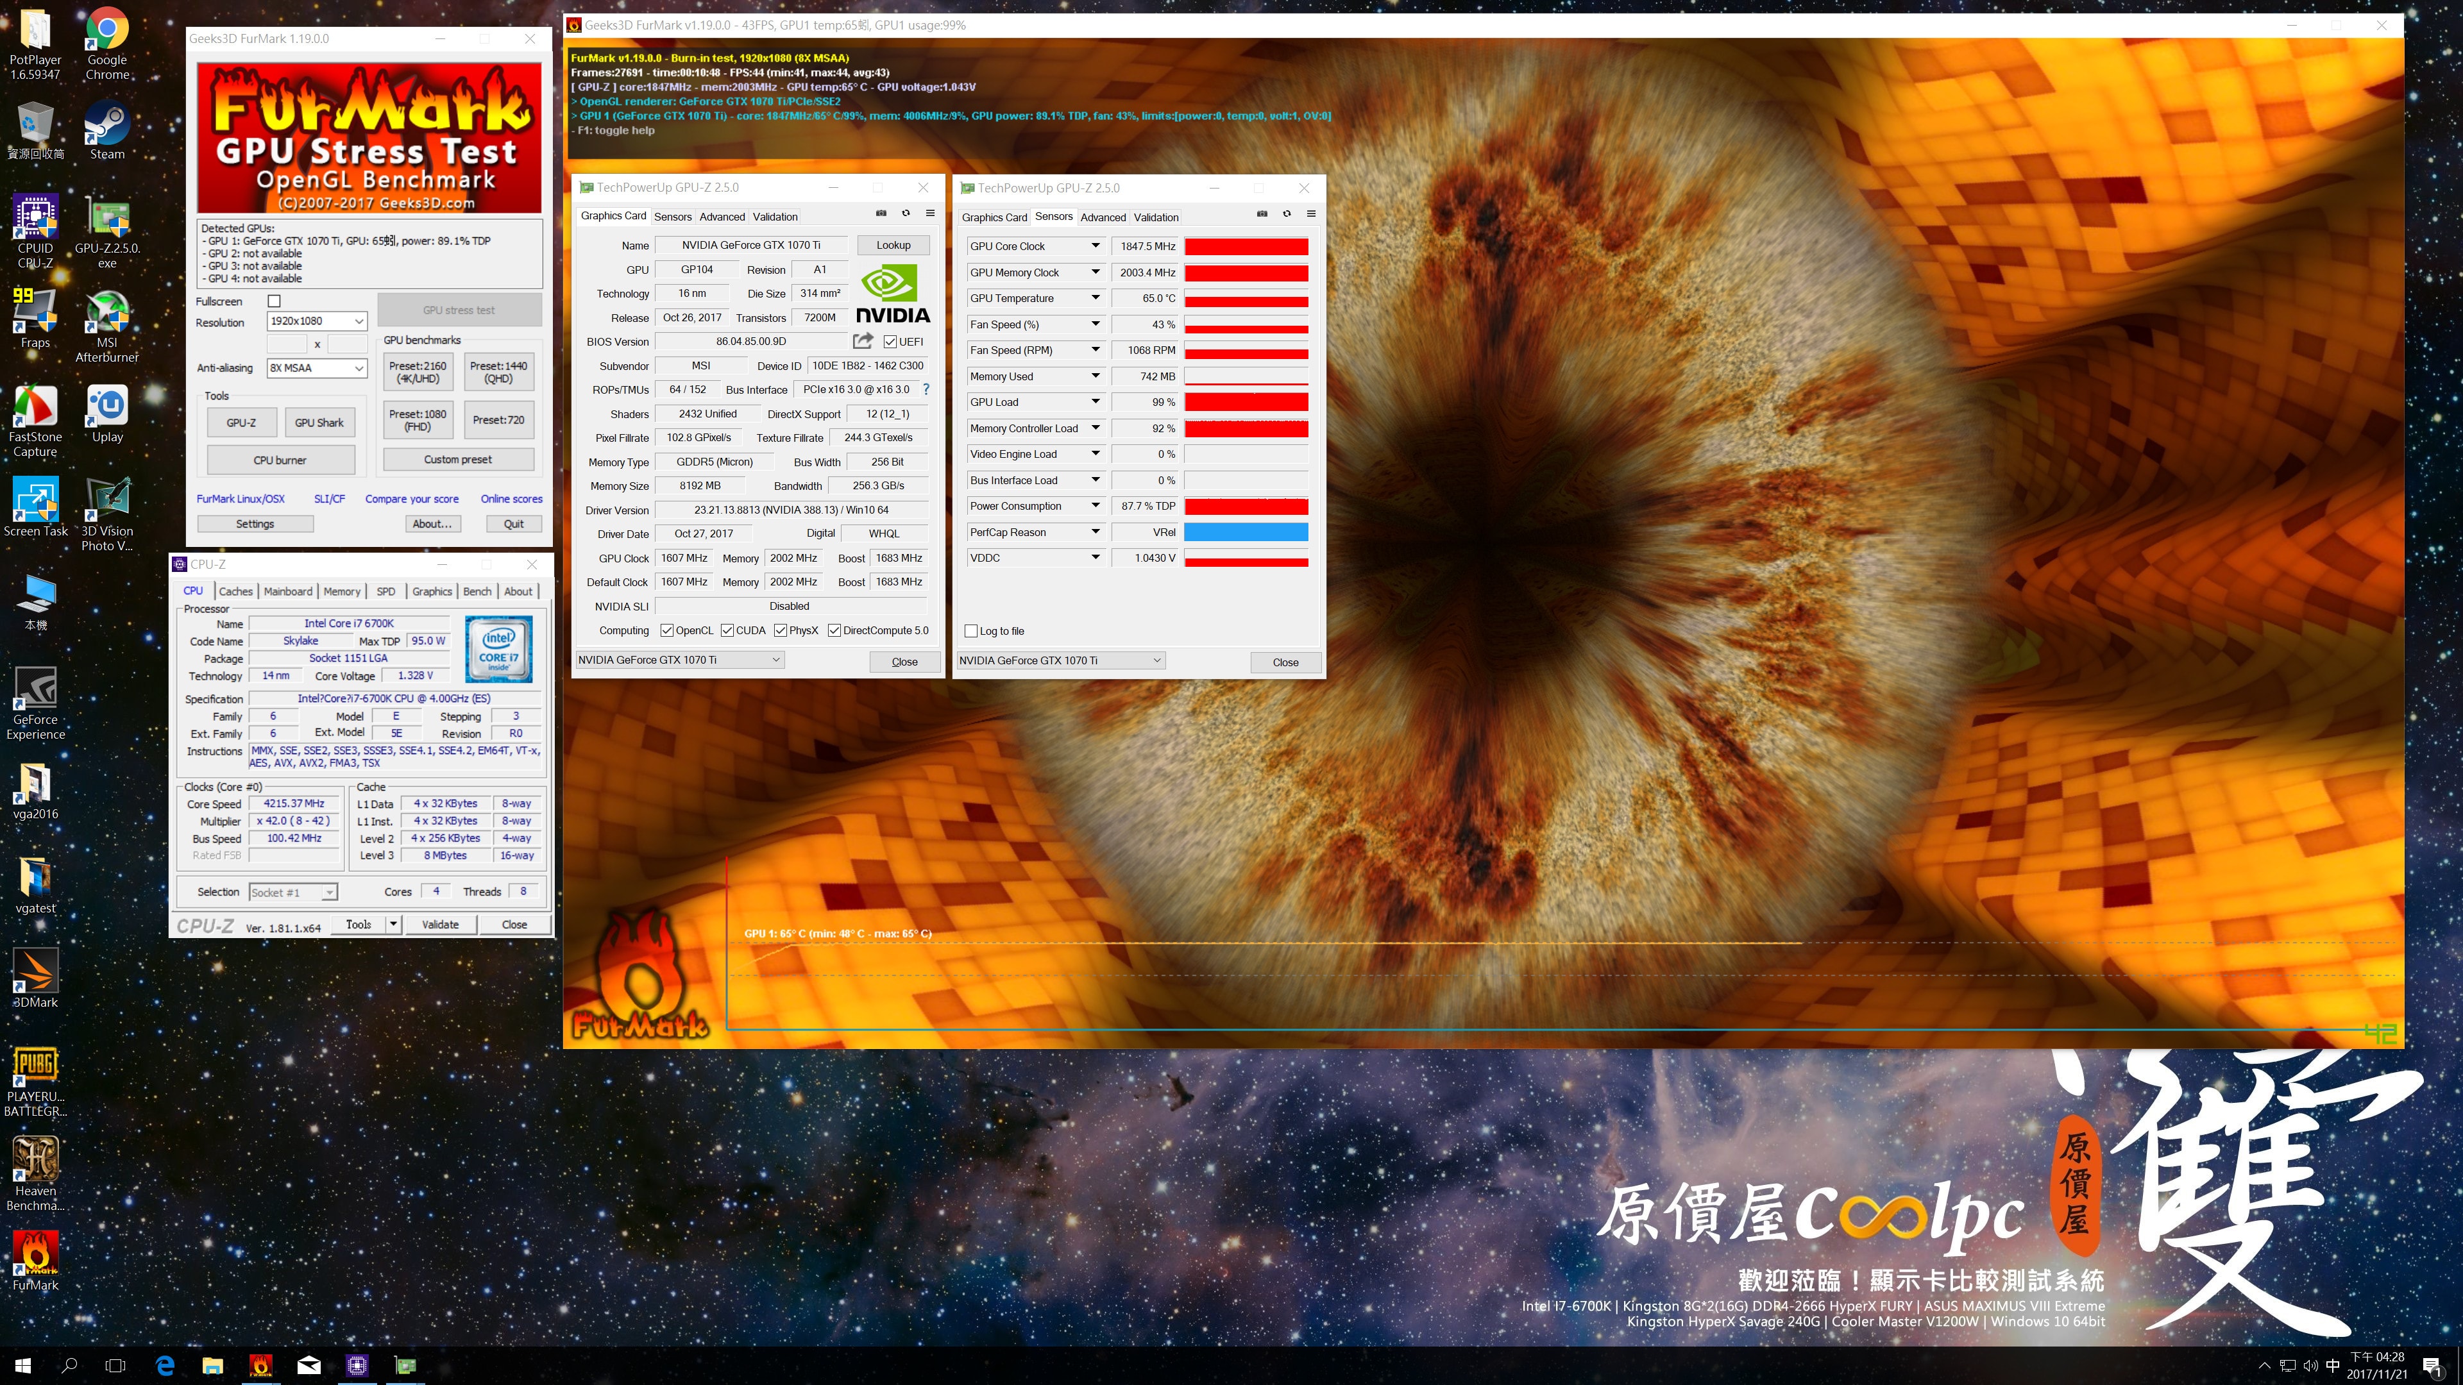Open CPU-Z Tools dropdown arrow
This screenshot has height=1385, width=2463.
click(x=392, y=924)
